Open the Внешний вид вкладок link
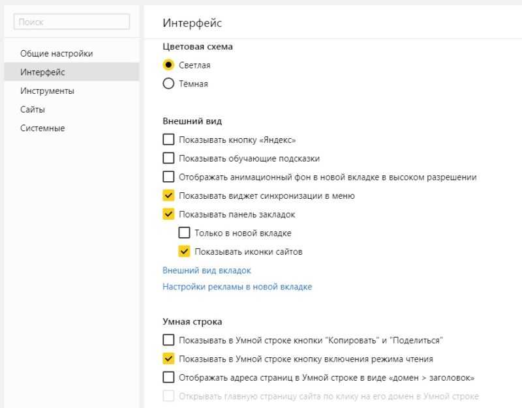Screen dimensions: 522x408 point(206,270)
